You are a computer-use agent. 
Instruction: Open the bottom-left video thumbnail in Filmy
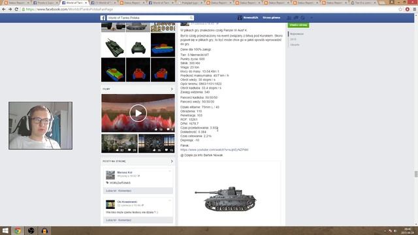click(119, 144)
